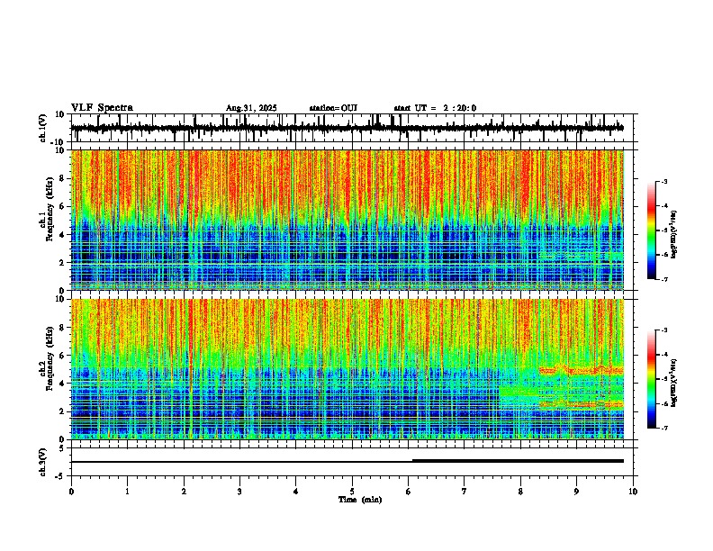
Task: Select the date text "Aug.31, 2025"
Action: point(251,108)
